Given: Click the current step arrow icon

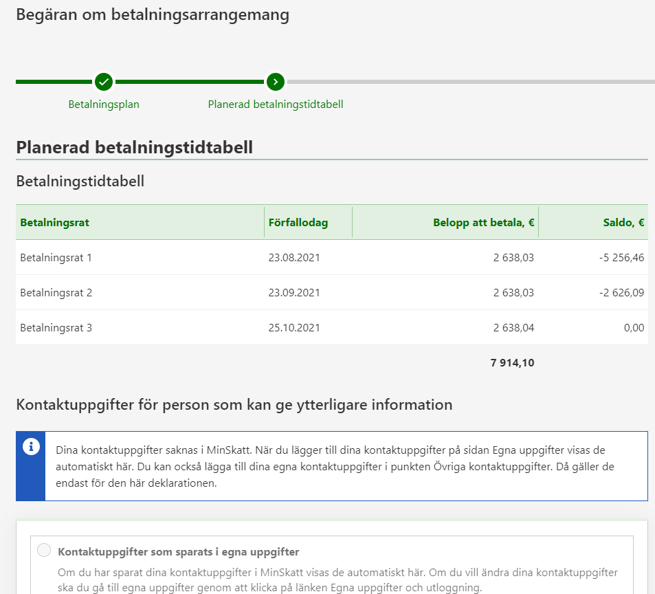Looking at the screenshot, I should pyautogui.click(x=276, y=82).
